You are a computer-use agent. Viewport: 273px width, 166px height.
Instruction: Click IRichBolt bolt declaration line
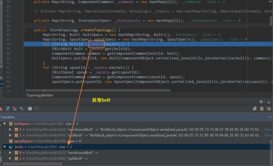pos(92,49)
